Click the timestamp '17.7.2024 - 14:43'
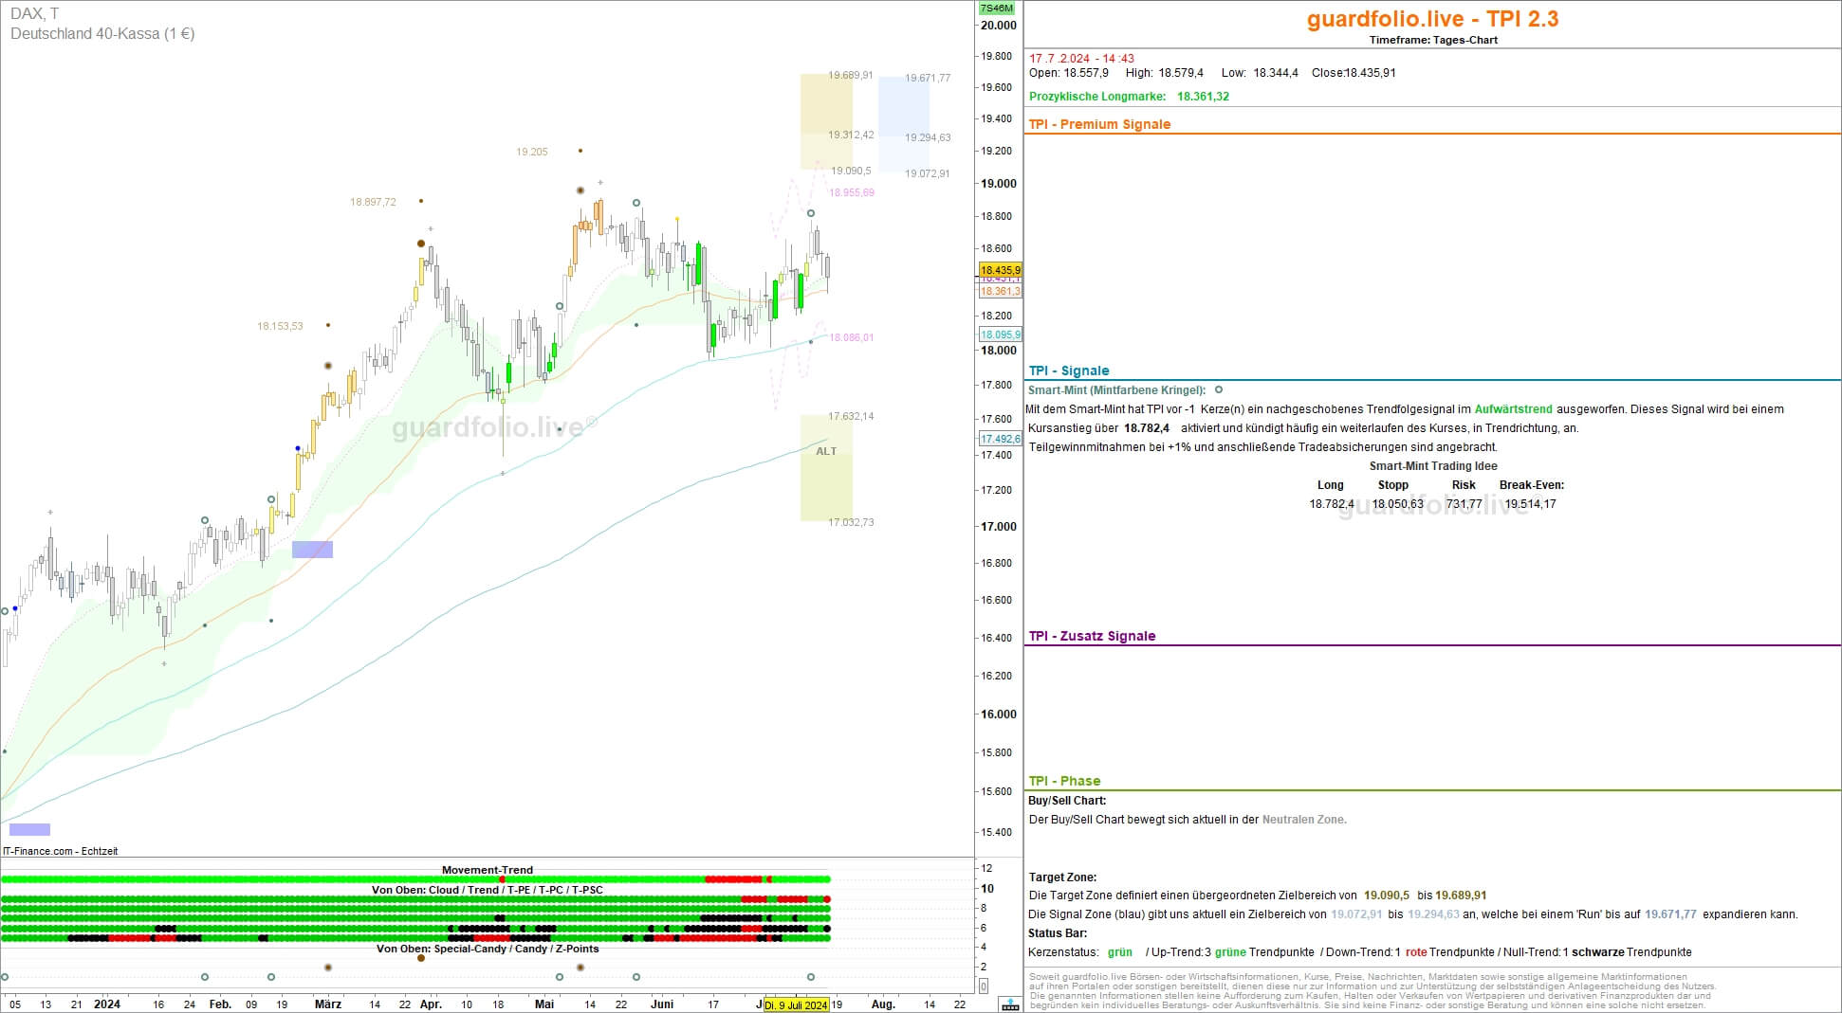 1081,59
